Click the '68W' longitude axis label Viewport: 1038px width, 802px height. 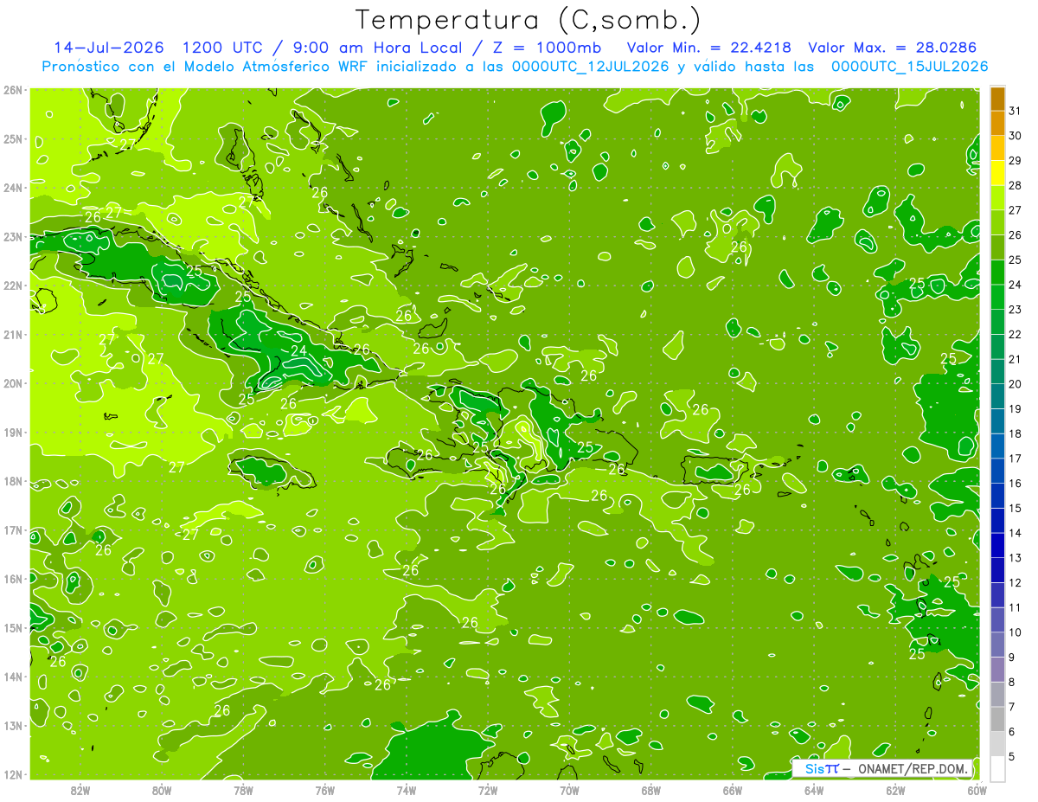(650, 789)
